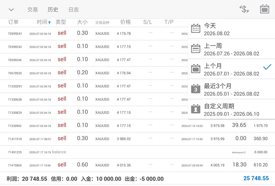
Task: Sort by the 价格 column header
Action: tap(125, 22)
